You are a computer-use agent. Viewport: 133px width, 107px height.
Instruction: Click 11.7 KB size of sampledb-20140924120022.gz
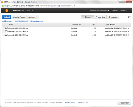click(93, 28)
